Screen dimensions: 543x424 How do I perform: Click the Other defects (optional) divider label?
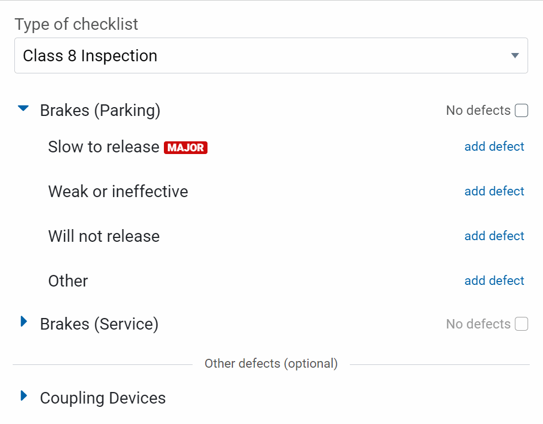click(271, 364)
